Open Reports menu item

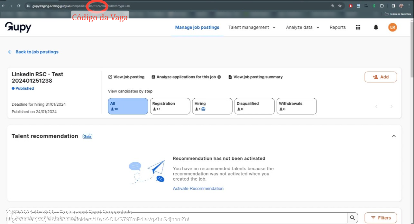click(x=338, y=27)
